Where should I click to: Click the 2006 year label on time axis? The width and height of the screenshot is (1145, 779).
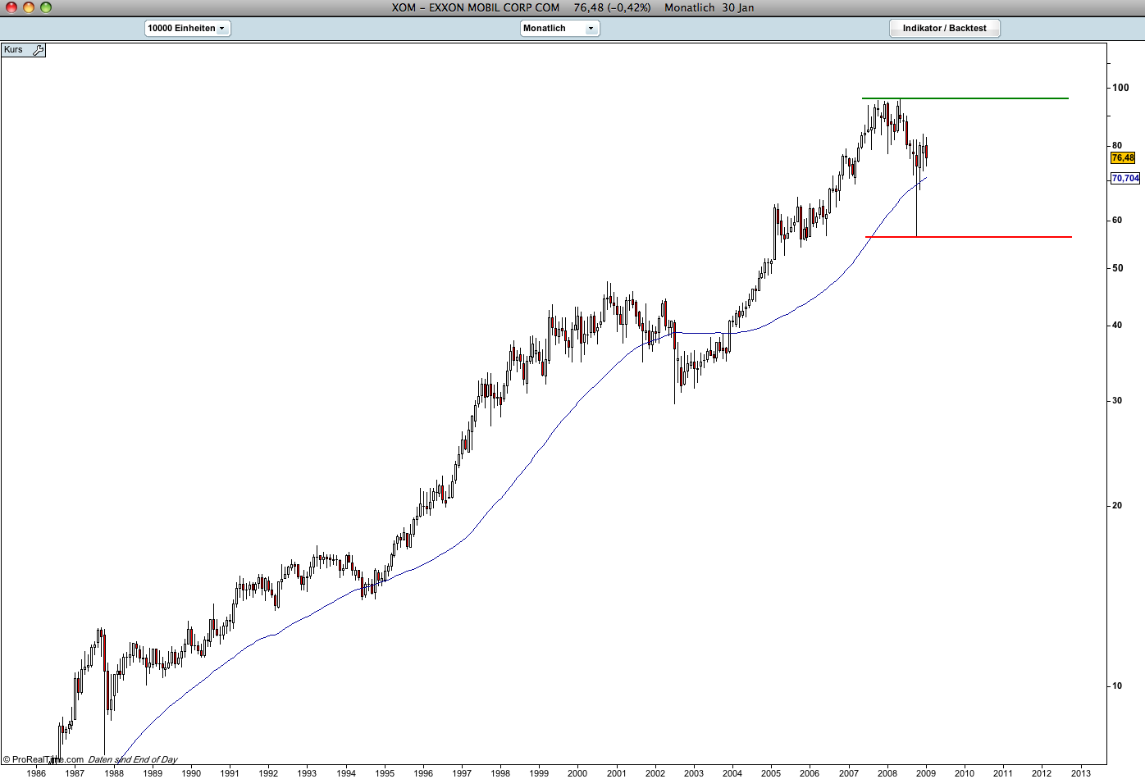click(x=810, y=772)
